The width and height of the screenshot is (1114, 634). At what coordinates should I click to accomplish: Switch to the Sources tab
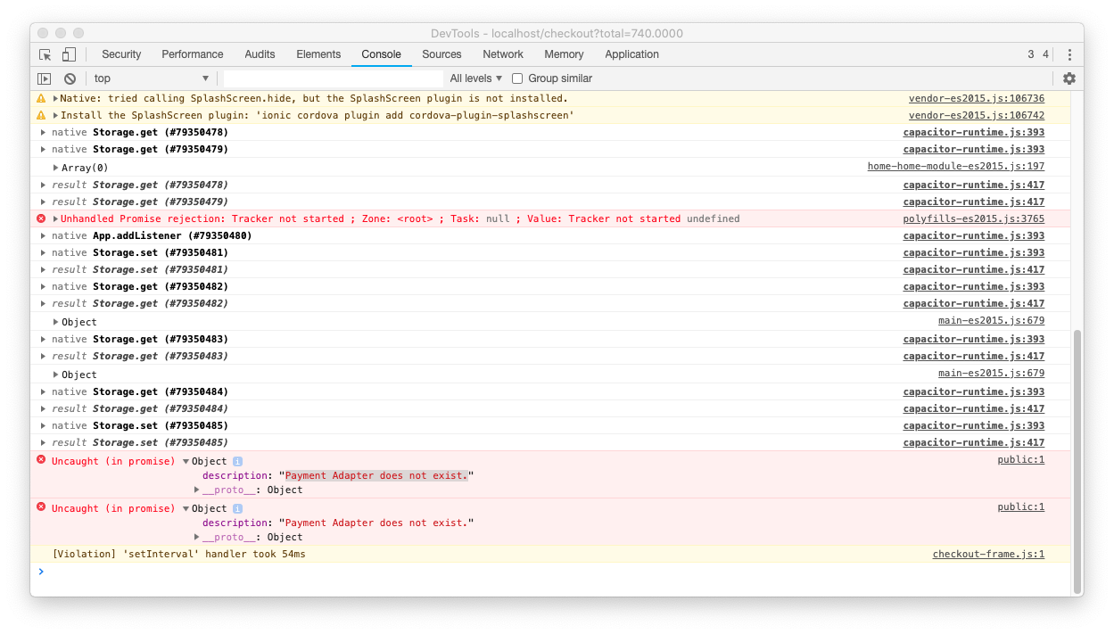coord(441,54)
